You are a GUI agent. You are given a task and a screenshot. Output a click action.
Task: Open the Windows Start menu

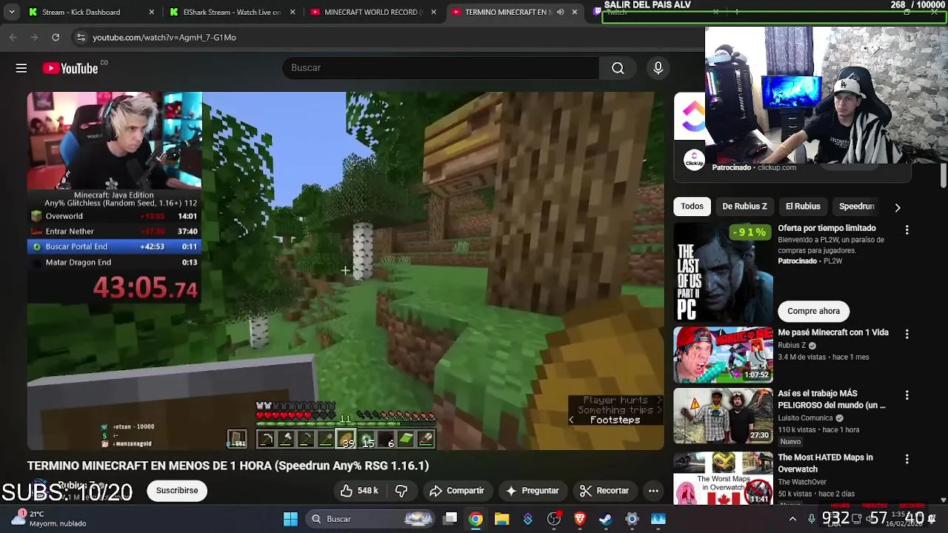[290, 519]
